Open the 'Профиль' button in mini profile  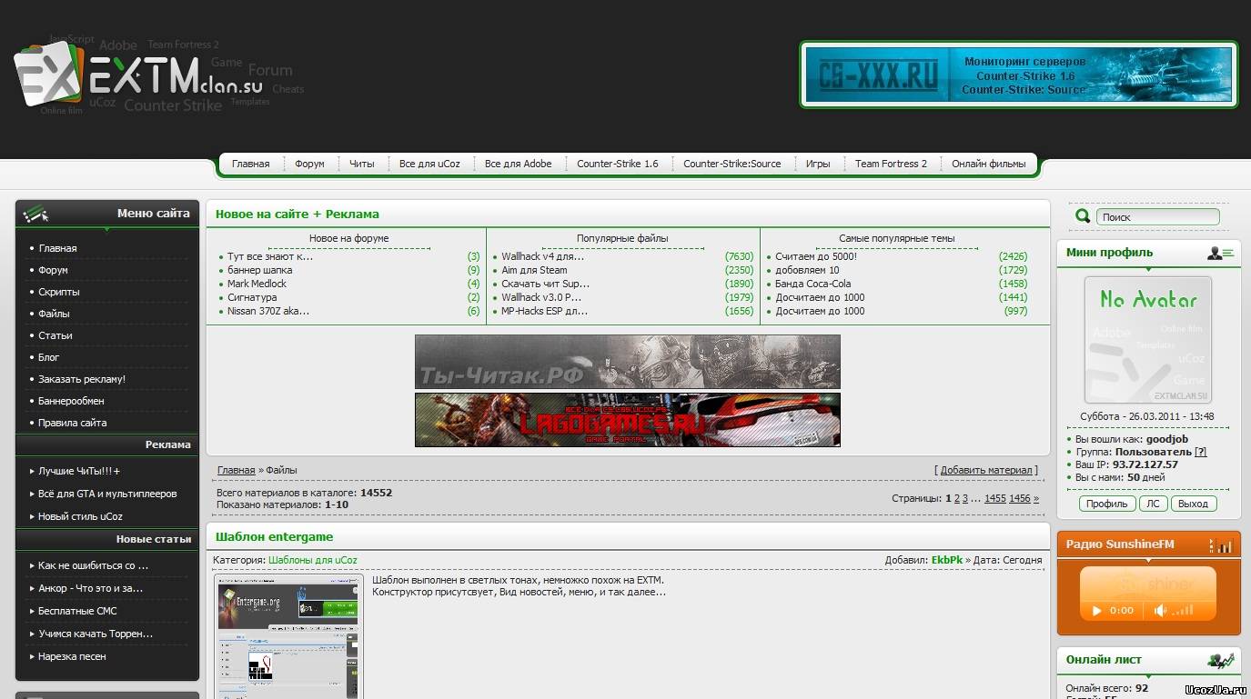pyautogui.click(x=1106, y=504)
